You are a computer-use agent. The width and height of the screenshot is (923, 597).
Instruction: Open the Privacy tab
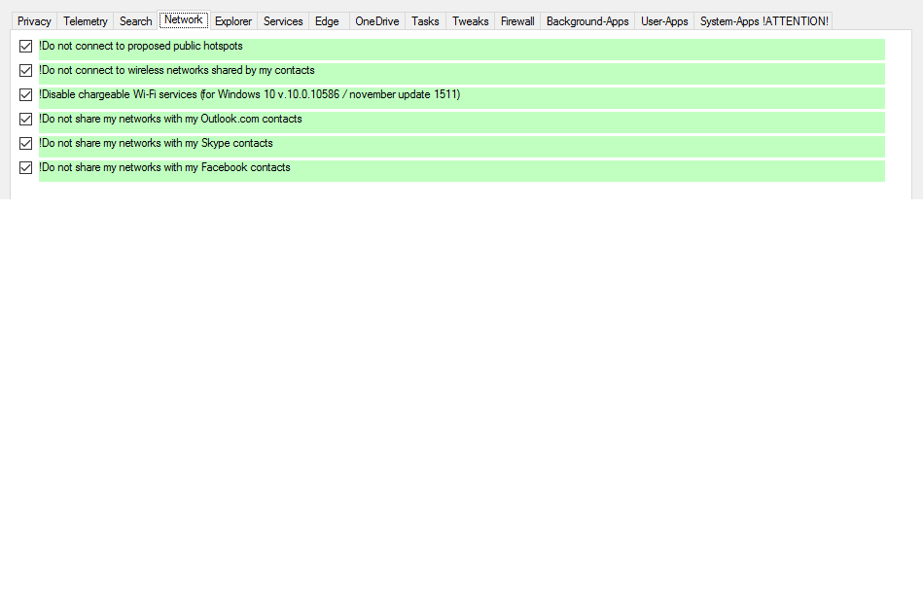pos(34,21)
